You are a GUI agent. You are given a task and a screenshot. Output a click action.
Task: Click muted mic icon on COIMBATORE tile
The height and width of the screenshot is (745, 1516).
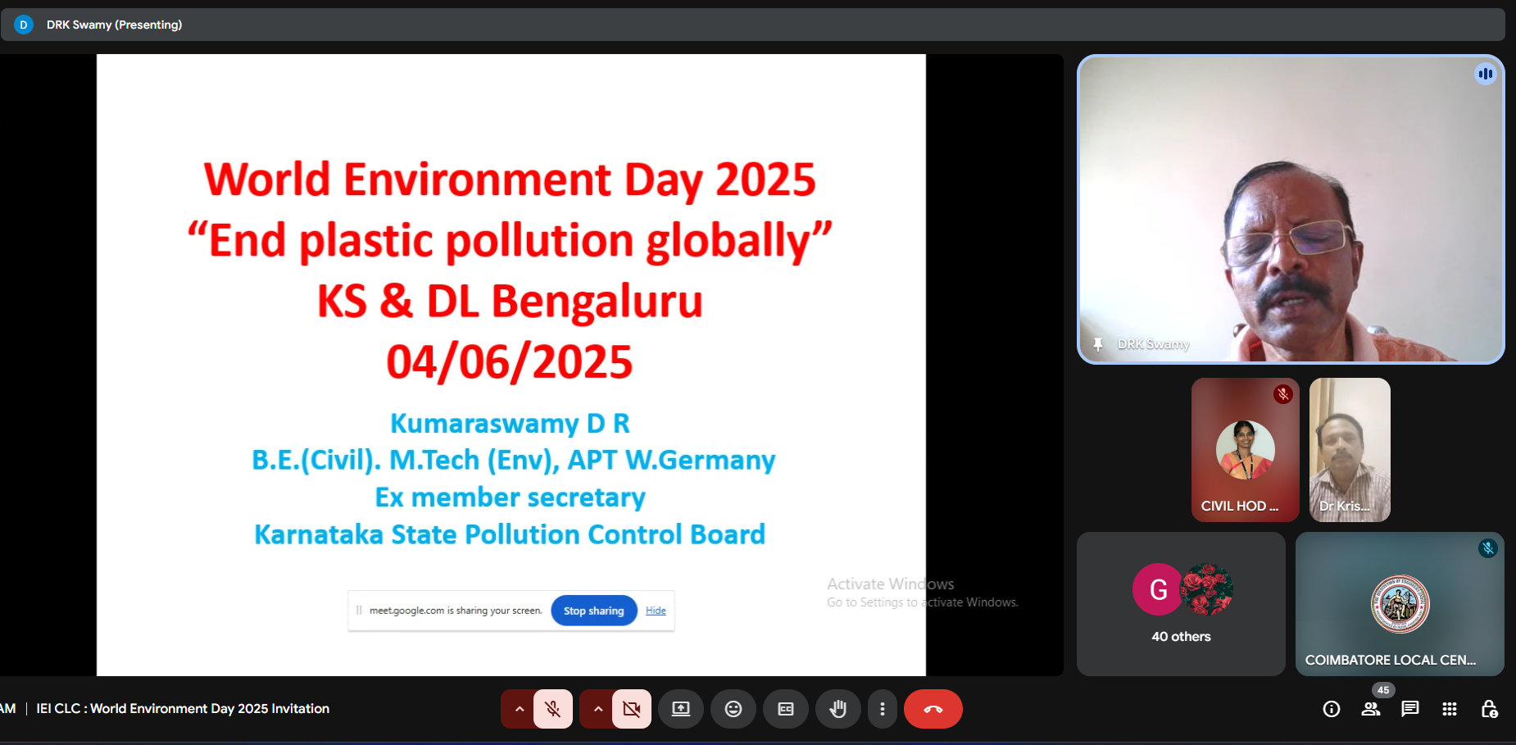[x=1488, y=548]
